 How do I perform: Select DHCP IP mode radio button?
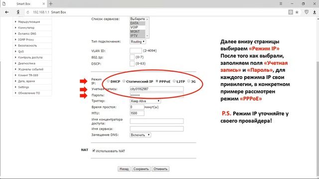(108, 81)
